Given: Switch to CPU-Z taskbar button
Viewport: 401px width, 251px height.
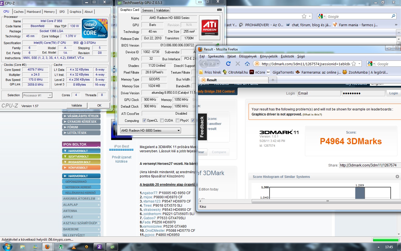Looking at the screenshot, I should pos(99,247).
